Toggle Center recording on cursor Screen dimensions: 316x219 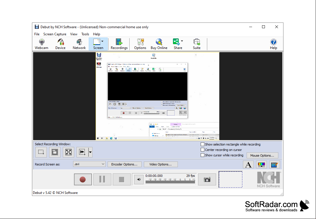203,150
